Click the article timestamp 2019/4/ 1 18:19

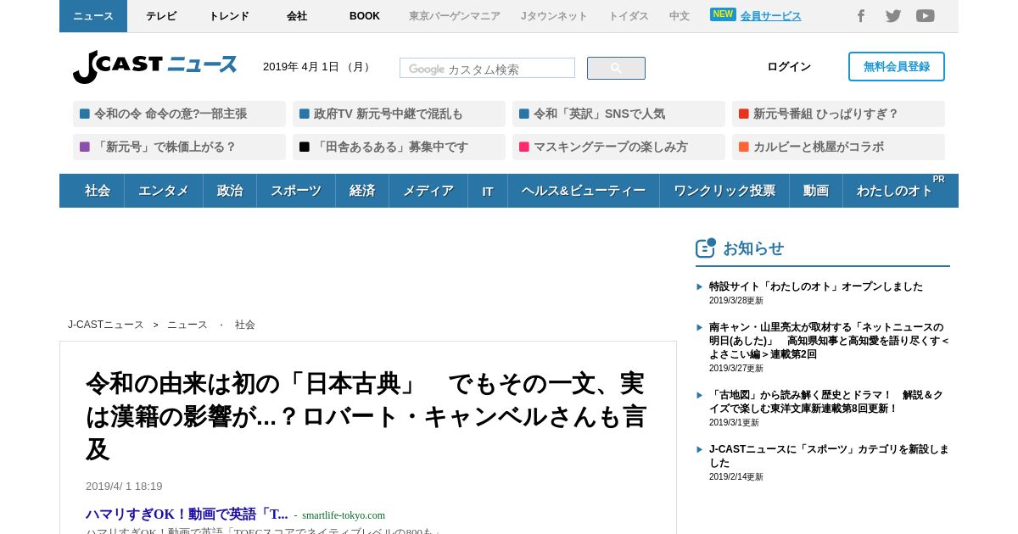124,487
